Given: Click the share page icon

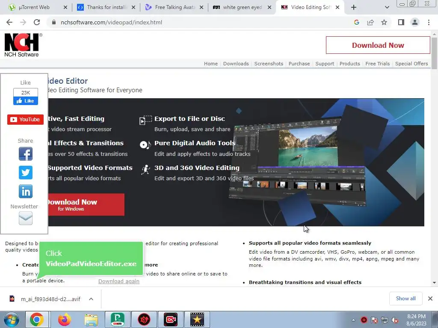Looking at the screenshot, I should (370, 22).
